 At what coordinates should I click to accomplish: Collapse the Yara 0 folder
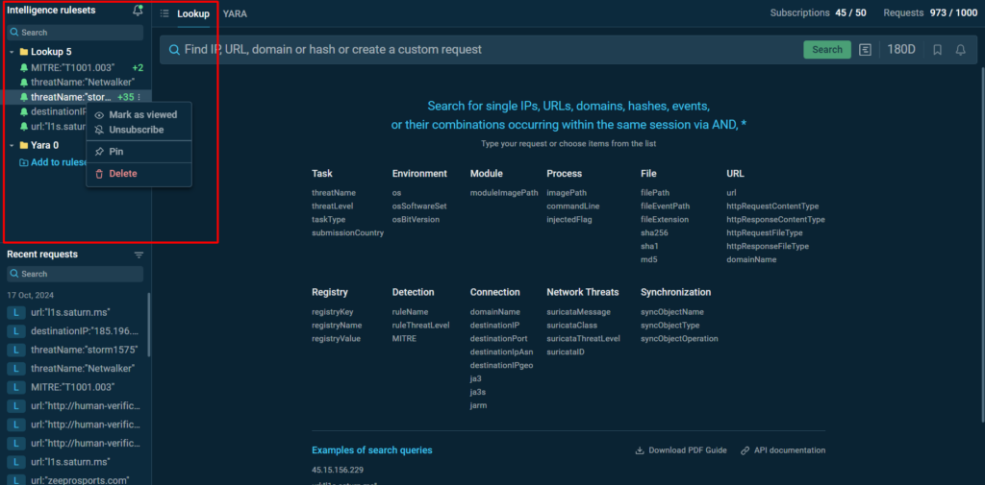tap(12, 146)
